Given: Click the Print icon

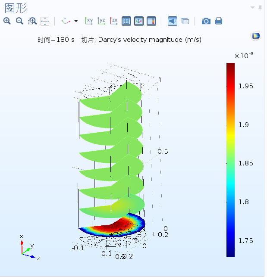Looking at the screenshot, I should pos(219,21).
